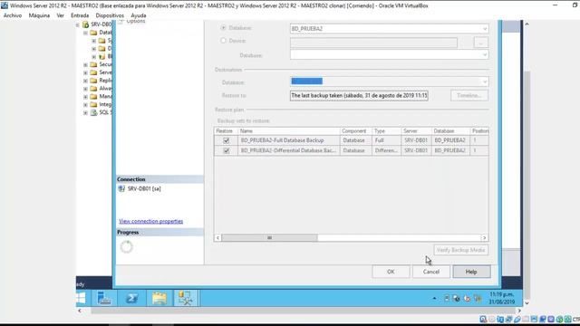Click the VM window vertical scroll up arrow
Screen dimensions: 580x326
tap(527, 24)
